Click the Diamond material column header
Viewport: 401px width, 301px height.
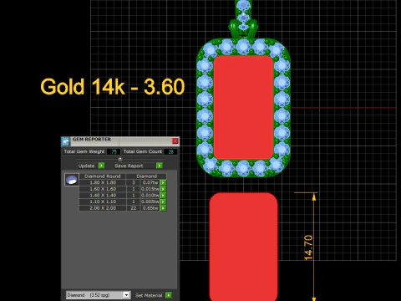(146, 176)
